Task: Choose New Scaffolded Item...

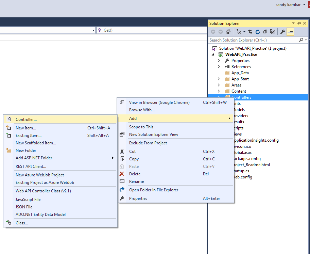Action: (60, 143)
